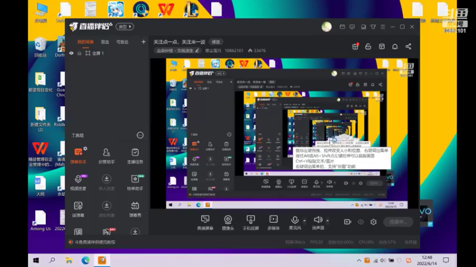Open the 回收站 recycle bin on desktop

coord(40,47)
